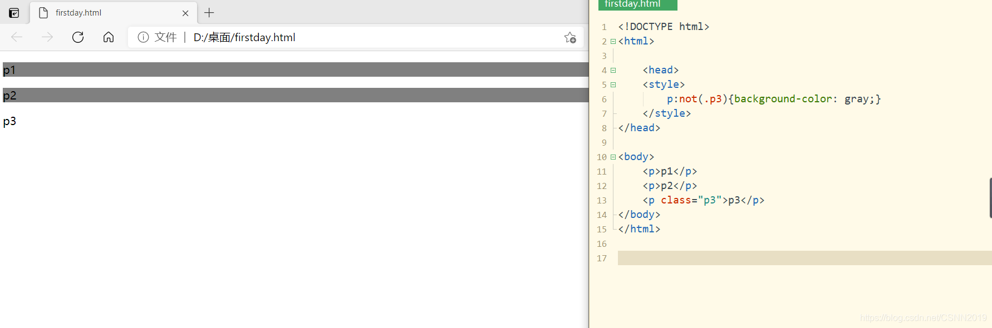This screenshot has width=992, height=328.
Task: Collapse the html tag fold on line 2
Action: 613,41
